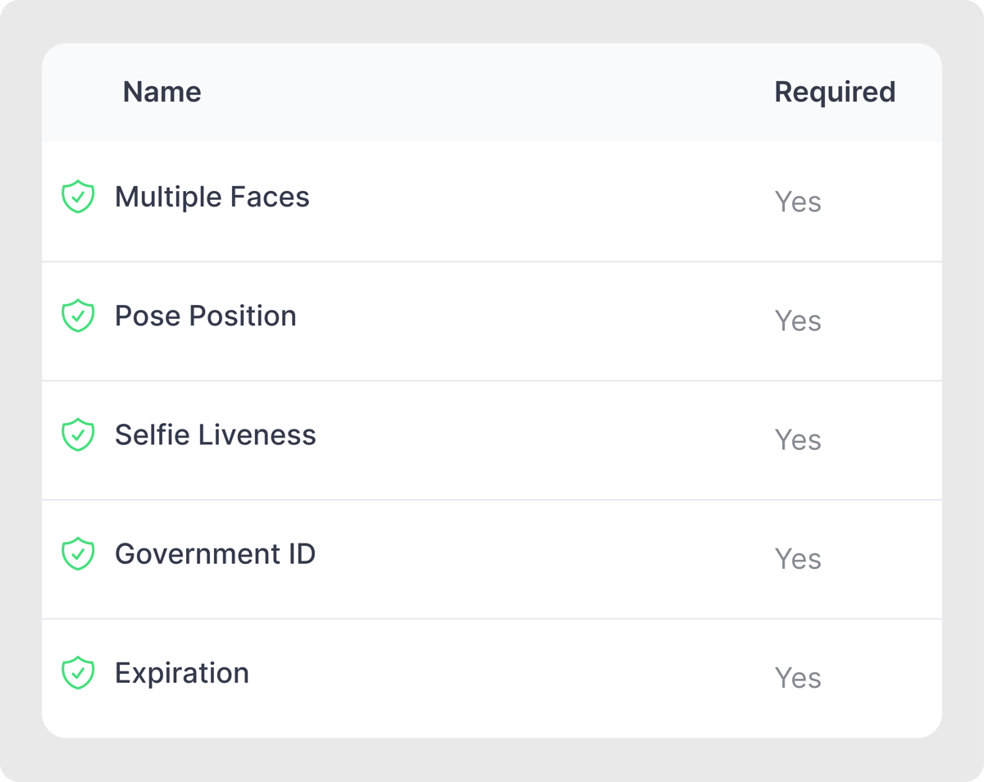Click the shield icon beside Expiration
This screenshot has height=782, width=984.
pos(78,673)
